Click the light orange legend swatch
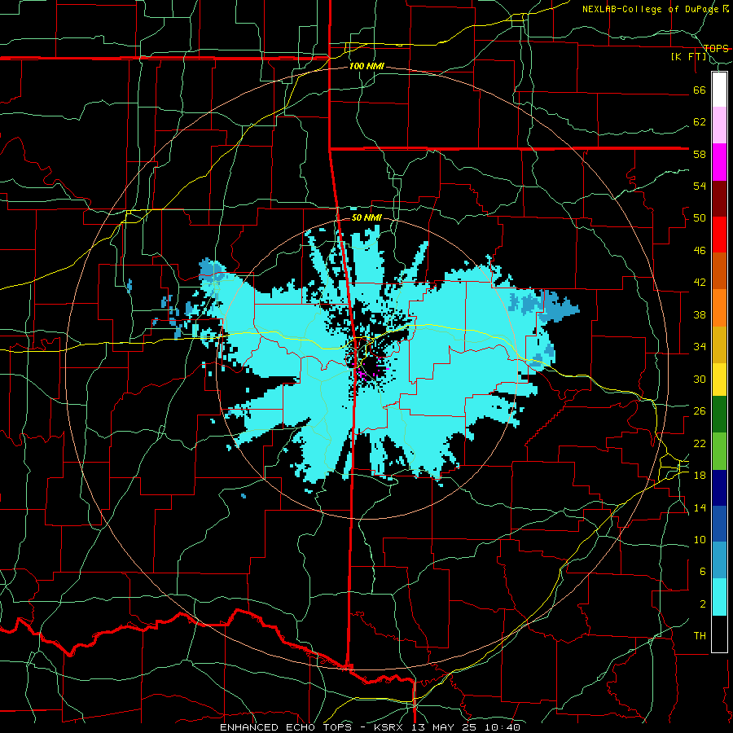This screenshot has width=733, height=733. [x=719, y=308]
